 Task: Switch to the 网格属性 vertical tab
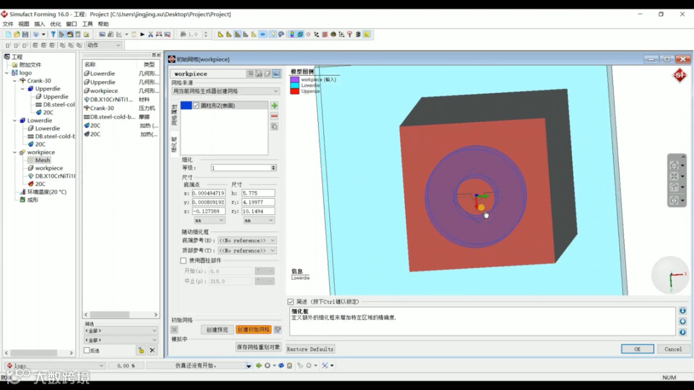coord(174,115)
